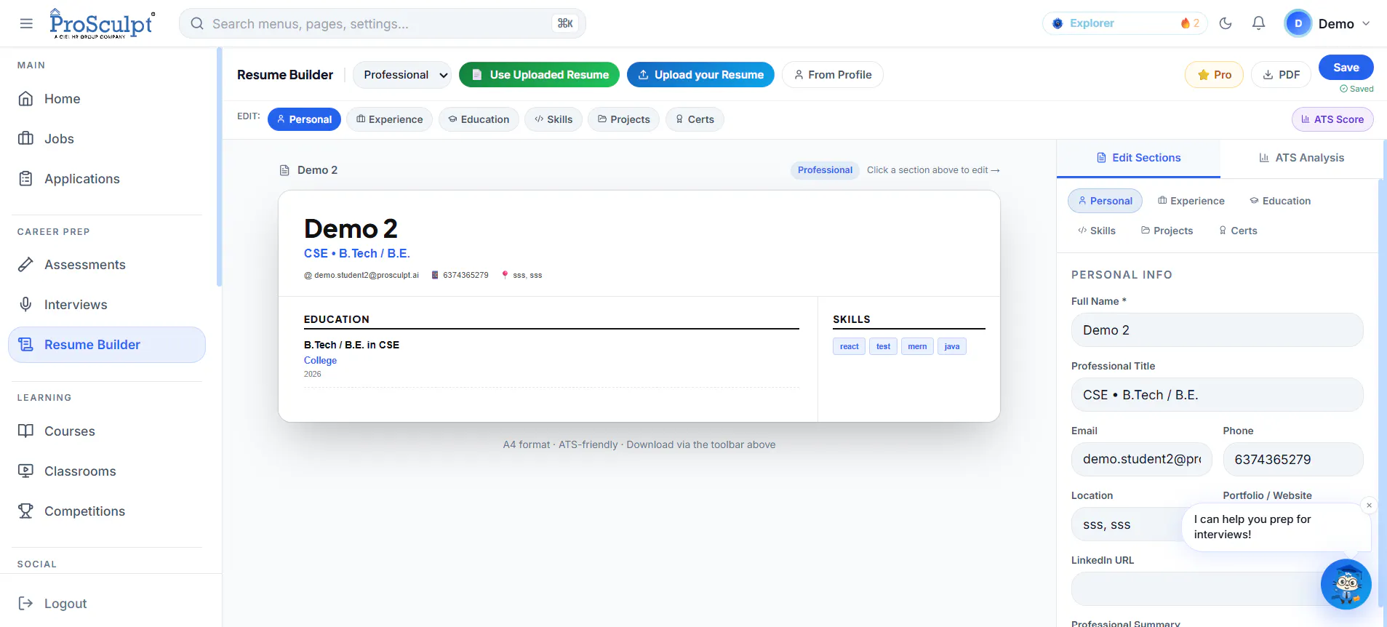Open Interviews in sidebar
The width and height of the screenshot is (1387, 627).
coord(107,305)
